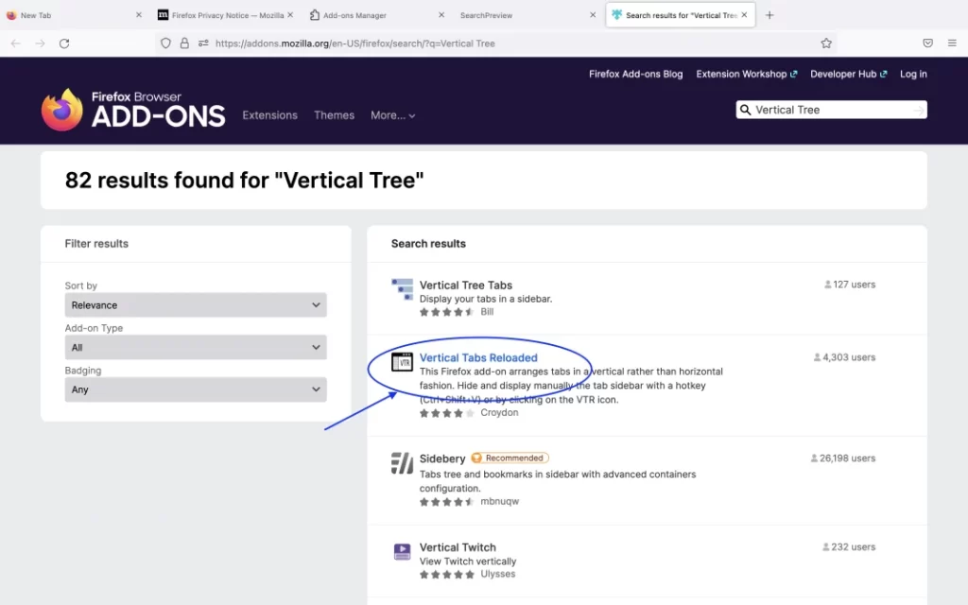The width and height of the screenshot is (968, 605).
Task: Expand the More... navigation menu
Action: pos(392,115)
